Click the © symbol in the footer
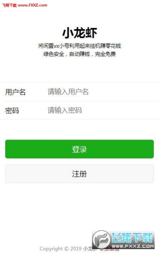This screenshot has width=159, height=254. pyautogui.click(x=66, y=248)
